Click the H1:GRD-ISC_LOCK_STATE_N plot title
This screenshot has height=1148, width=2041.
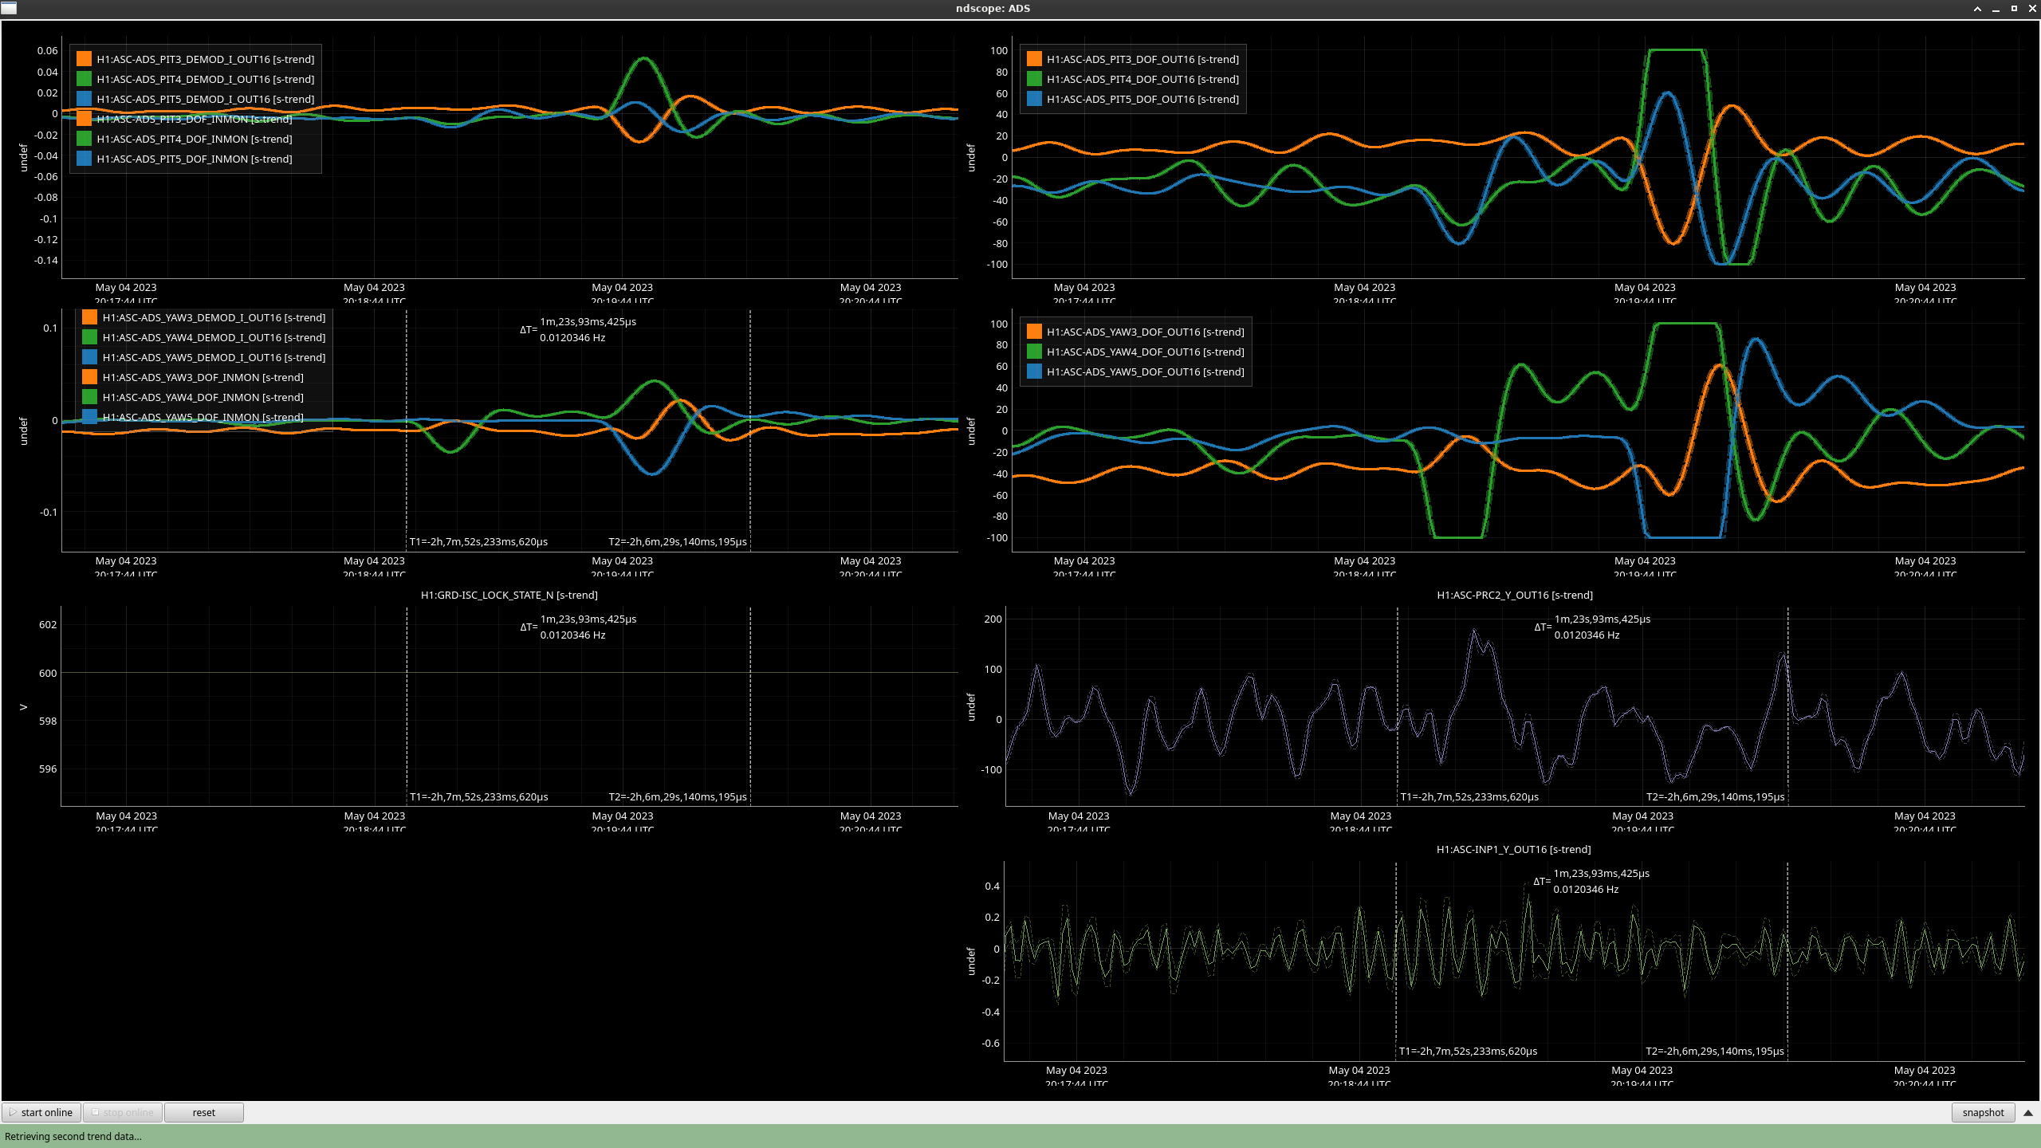coord(509,595)
